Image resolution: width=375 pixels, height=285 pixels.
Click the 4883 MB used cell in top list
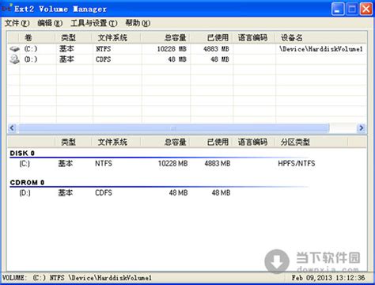[216, 49]
